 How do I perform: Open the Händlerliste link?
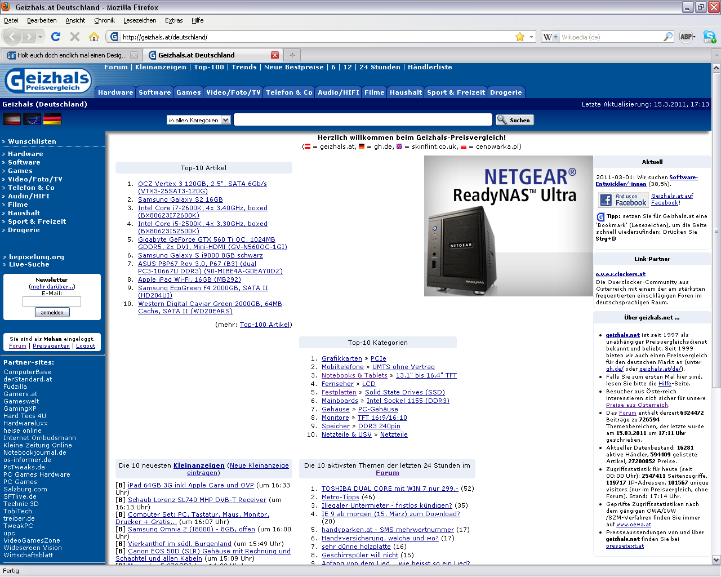point(430,67)
